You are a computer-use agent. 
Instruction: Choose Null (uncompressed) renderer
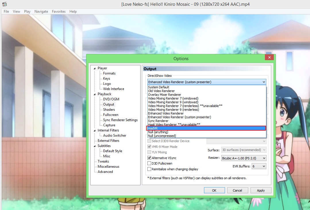207,136
